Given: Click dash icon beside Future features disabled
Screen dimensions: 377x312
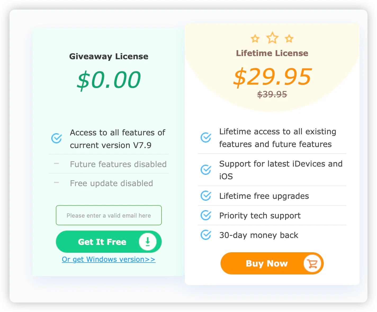Looking at the screenshot, I should pos(56,164).
